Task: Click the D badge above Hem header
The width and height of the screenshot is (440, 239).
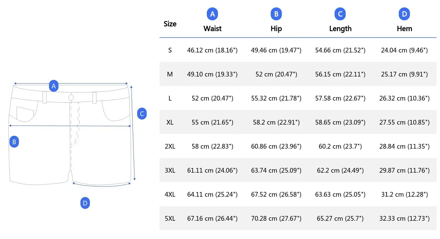Action: pos(404,14)
